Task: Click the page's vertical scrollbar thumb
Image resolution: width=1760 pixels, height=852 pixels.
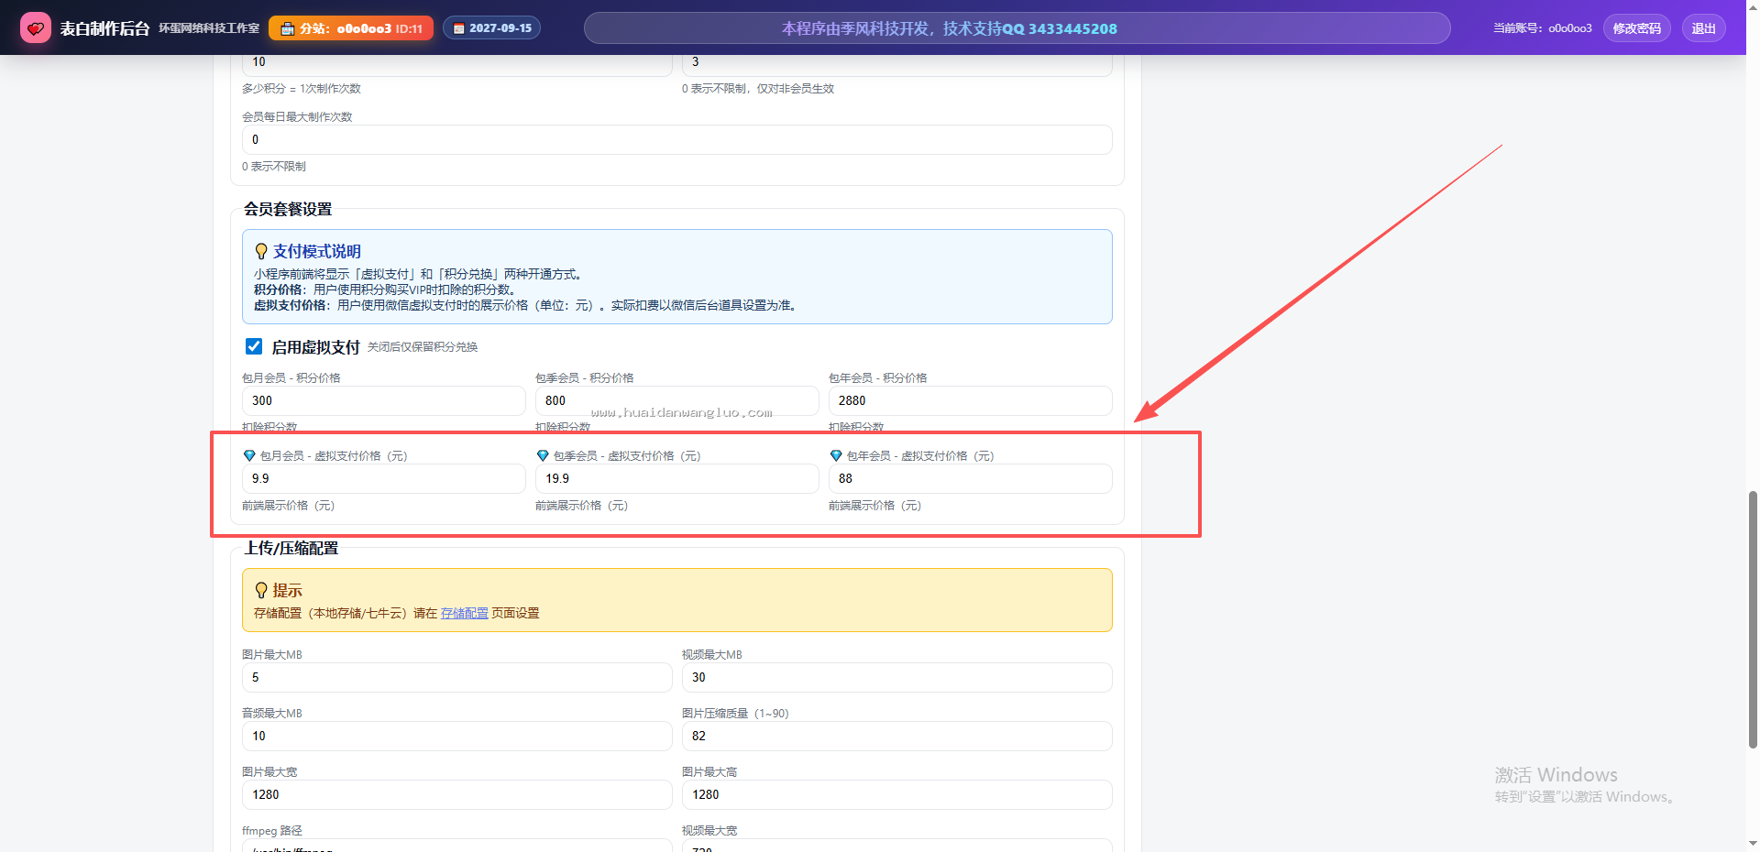Action: click(1753, 619)
